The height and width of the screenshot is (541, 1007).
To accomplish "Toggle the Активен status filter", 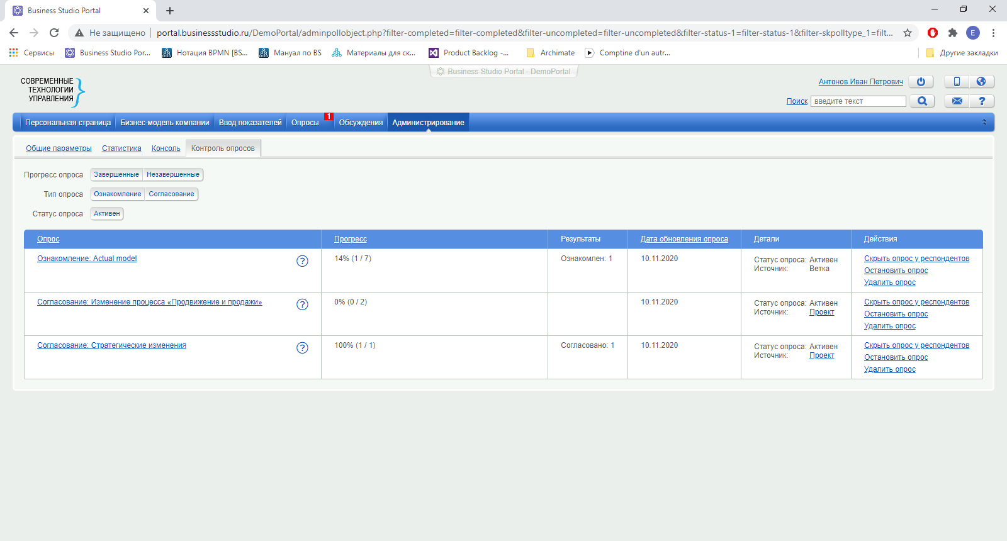I will coord(107,214).
